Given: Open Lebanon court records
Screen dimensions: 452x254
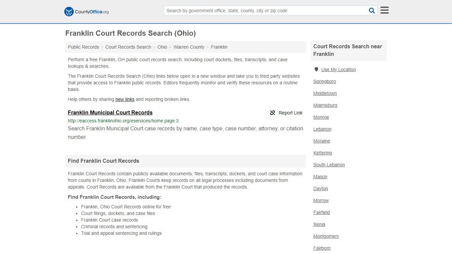Looking at the screenshot, I should point(322,129).
